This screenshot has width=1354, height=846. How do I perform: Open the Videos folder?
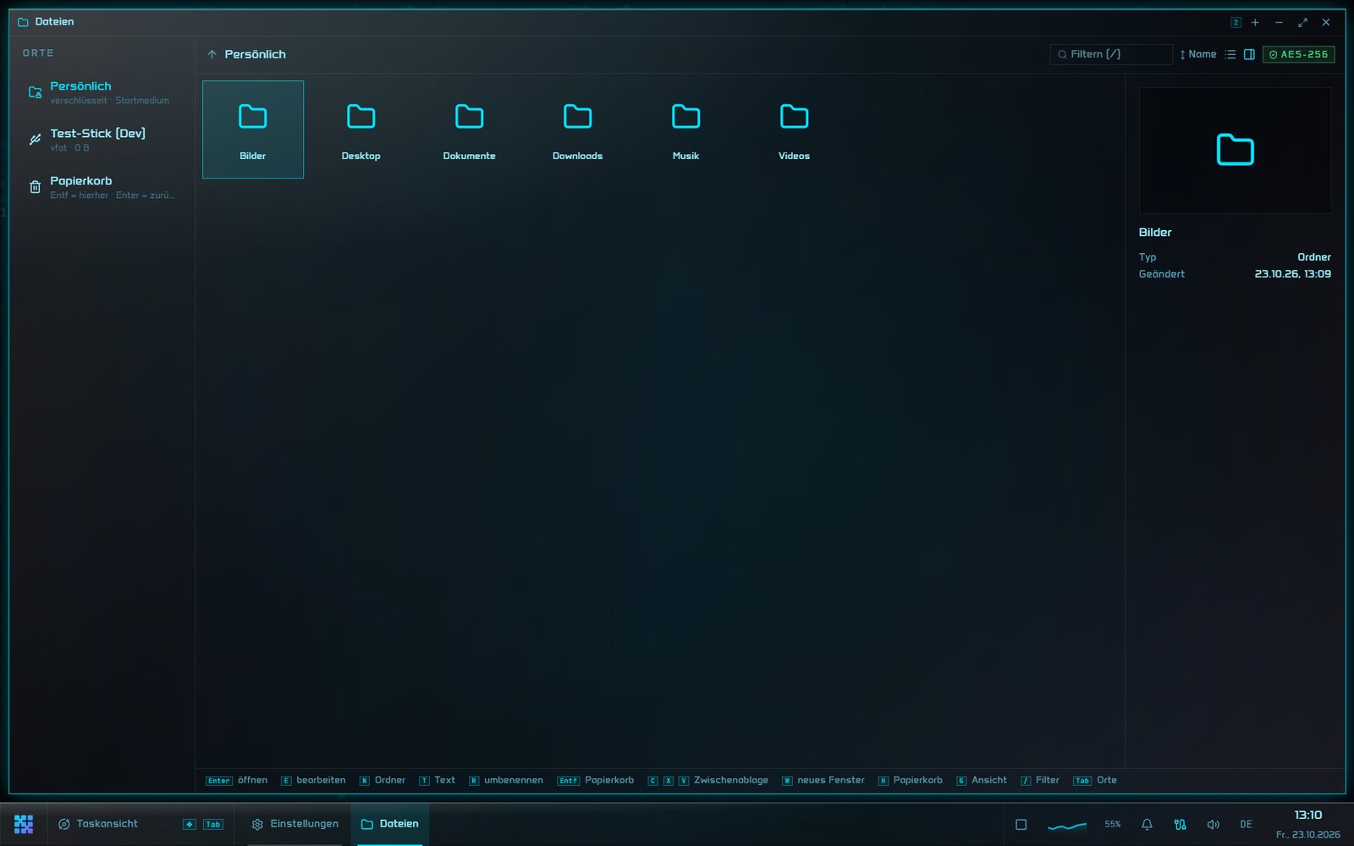(x=795, y=129)
